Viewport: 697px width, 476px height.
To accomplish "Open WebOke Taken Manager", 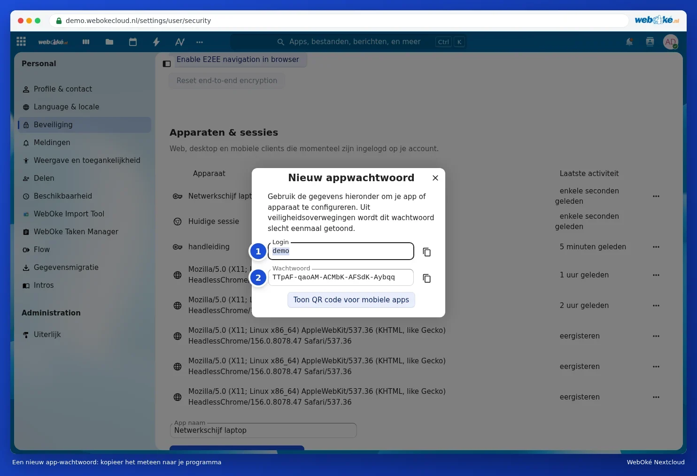I will (85, 232).
